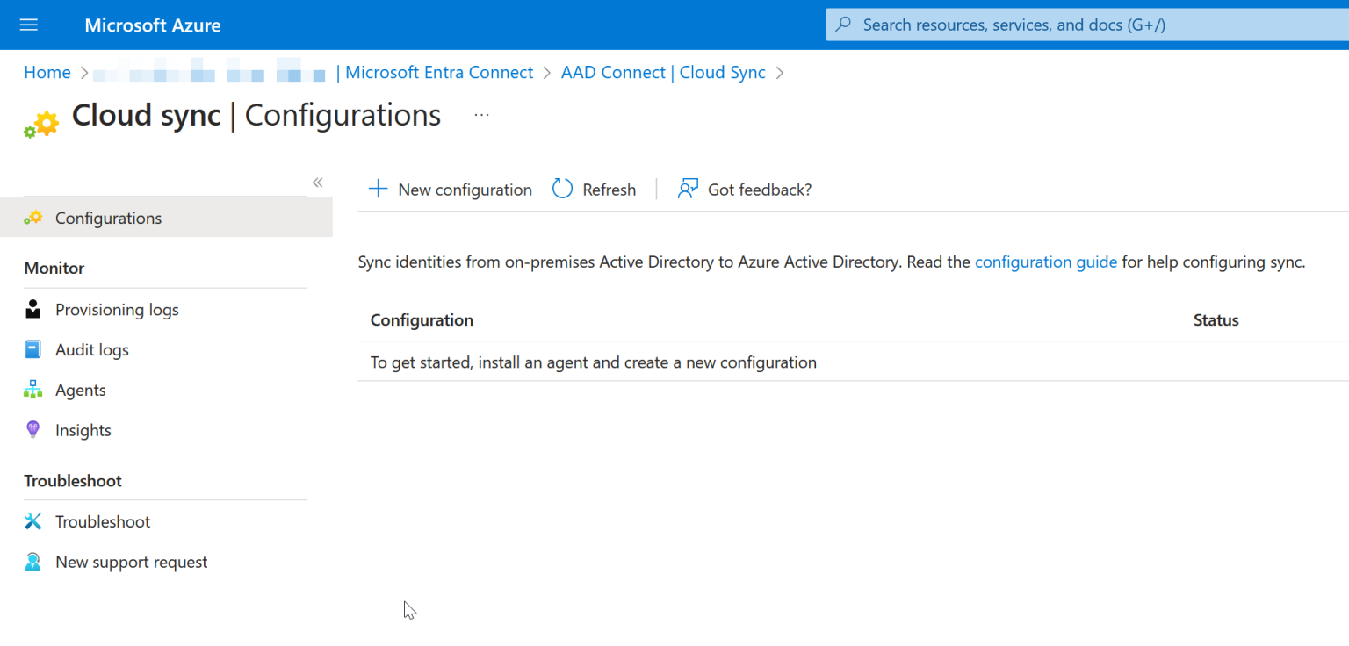
Task: Click the Provisioning logs person icon
Action: pos(33,309)
